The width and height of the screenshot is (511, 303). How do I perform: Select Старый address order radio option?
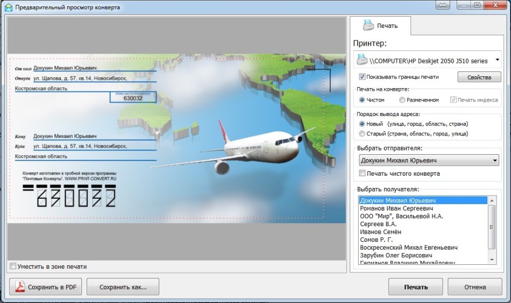pyautogui.click(x=362, y=133)
